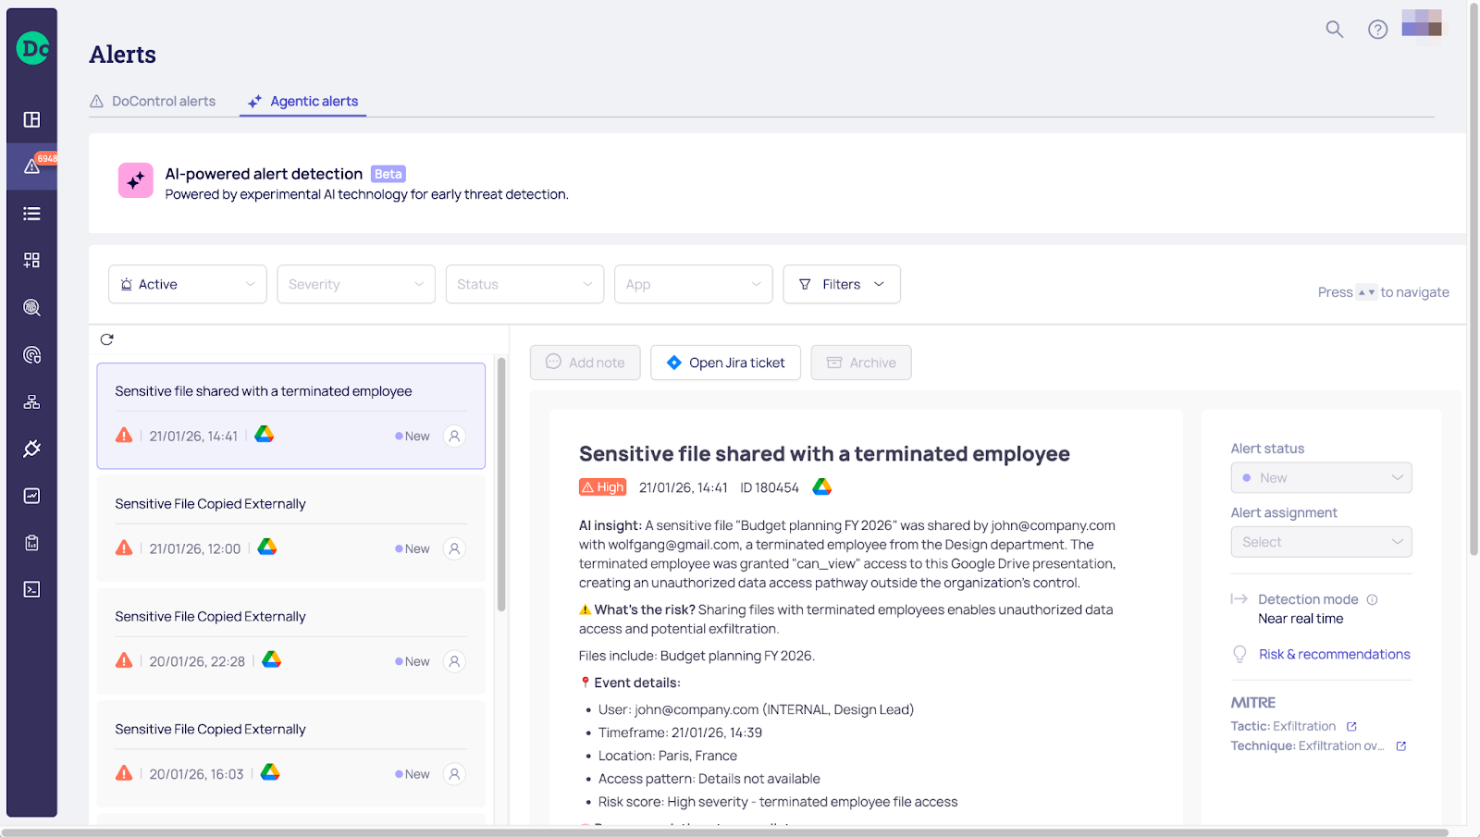This screenshot has width=1480, height=837.
Task: Select Sensitive File Copied Externally alert 20/01/26, 22:28
Action: pos(291,642)
